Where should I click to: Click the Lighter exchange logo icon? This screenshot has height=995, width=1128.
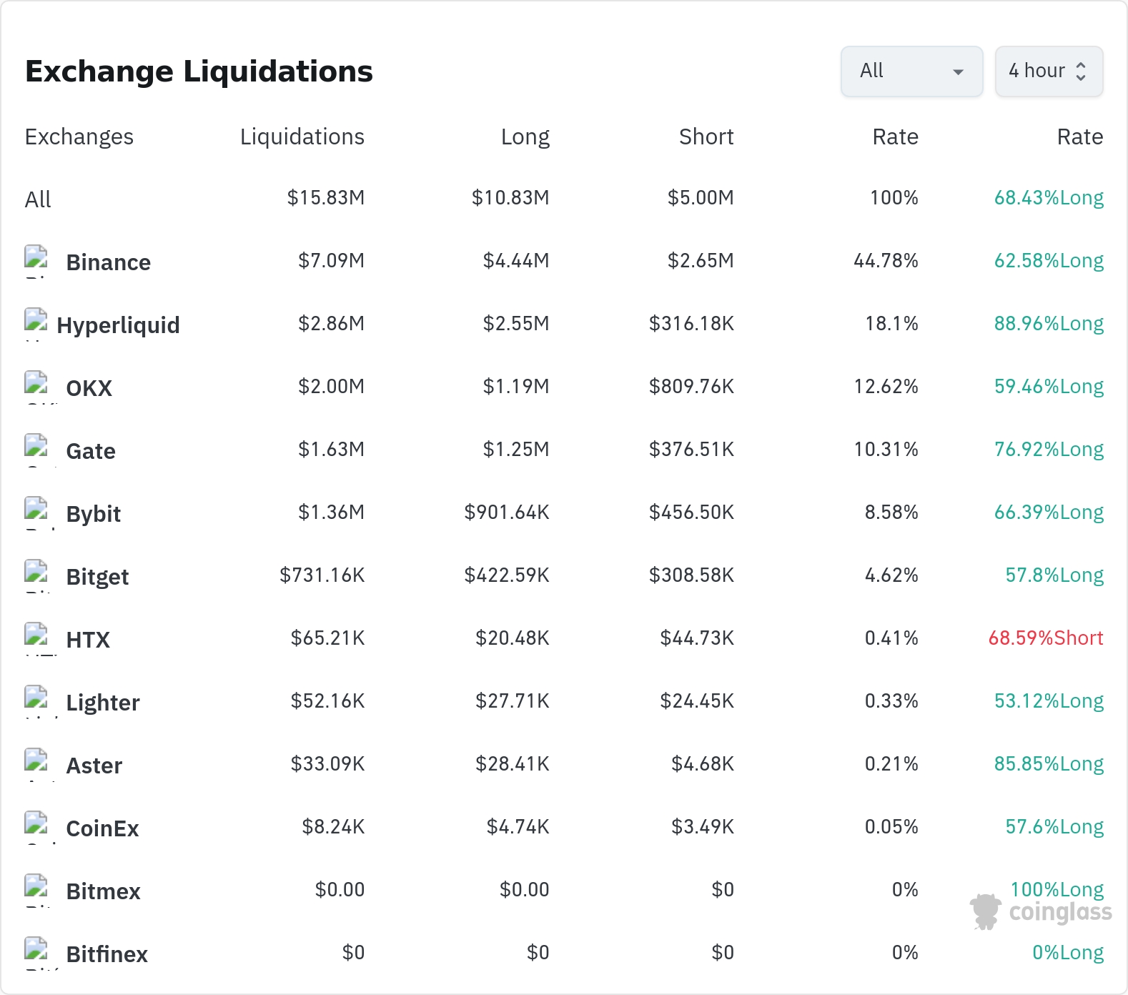[x=36, y=702]
